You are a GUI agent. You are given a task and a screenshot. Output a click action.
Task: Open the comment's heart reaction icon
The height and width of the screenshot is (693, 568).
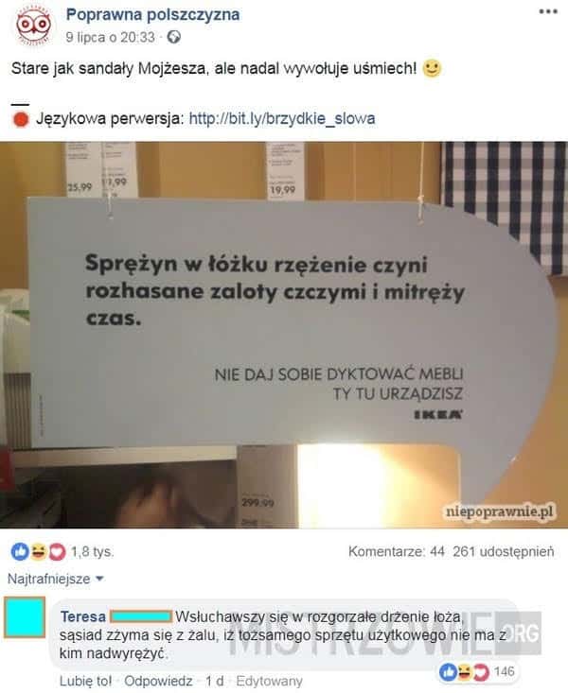[480, 672]
